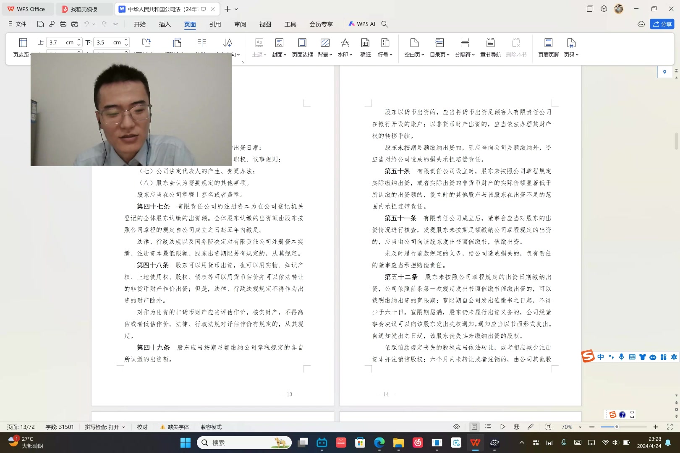680x453 pixels.
Task: Click the bottom margin 3.5 cm field
Action: (x=108, y=42)
